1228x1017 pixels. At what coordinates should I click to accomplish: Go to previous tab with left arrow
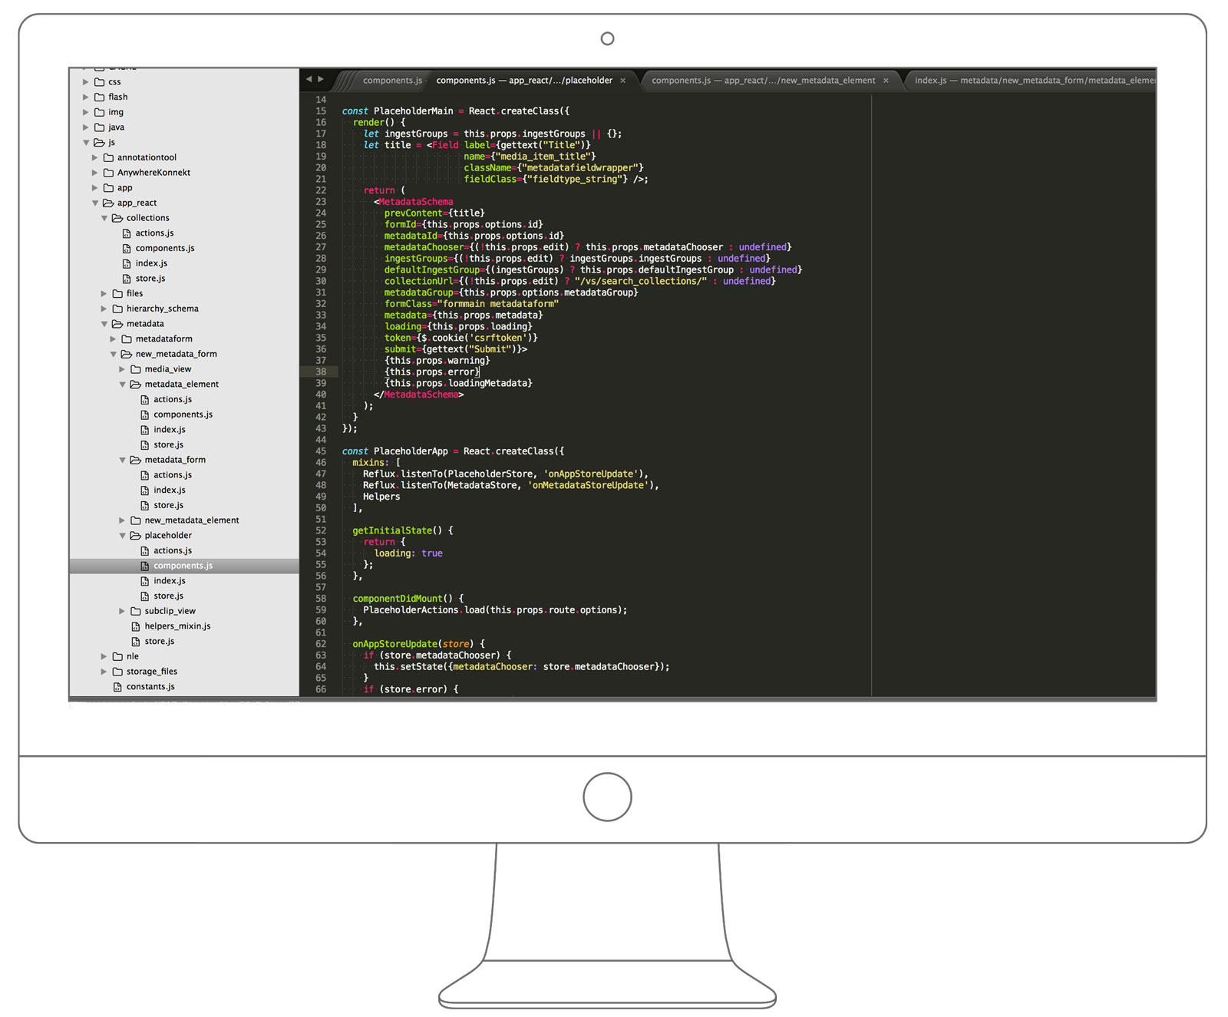pos(309,79)
